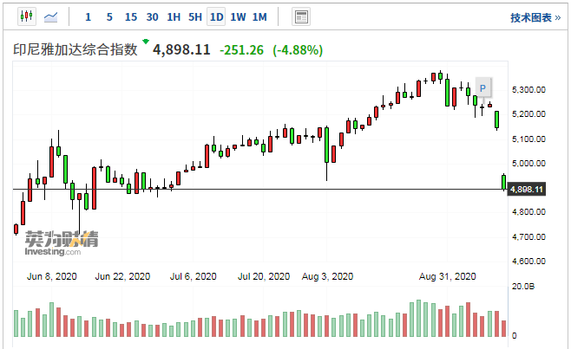The width and height of the screenshot is (571, 349).
Task: Click the Aug 31, 2020 date on time axis
Action: pos(447,277)
